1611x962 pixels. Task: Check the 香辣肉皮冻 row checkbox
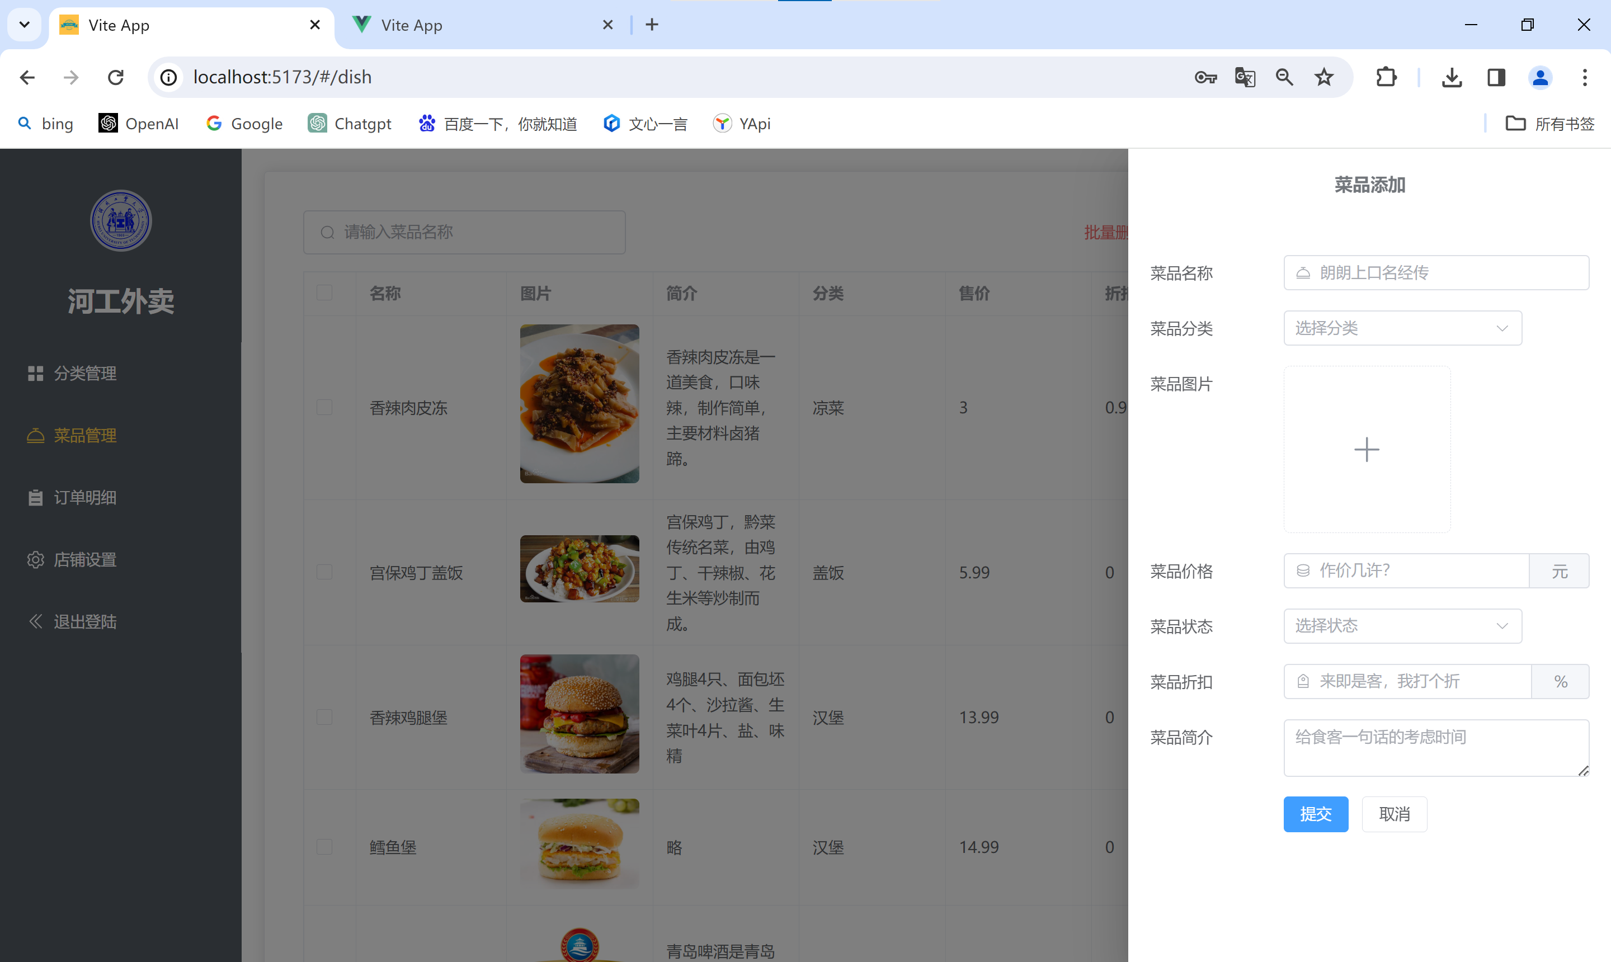pos(324,407)
